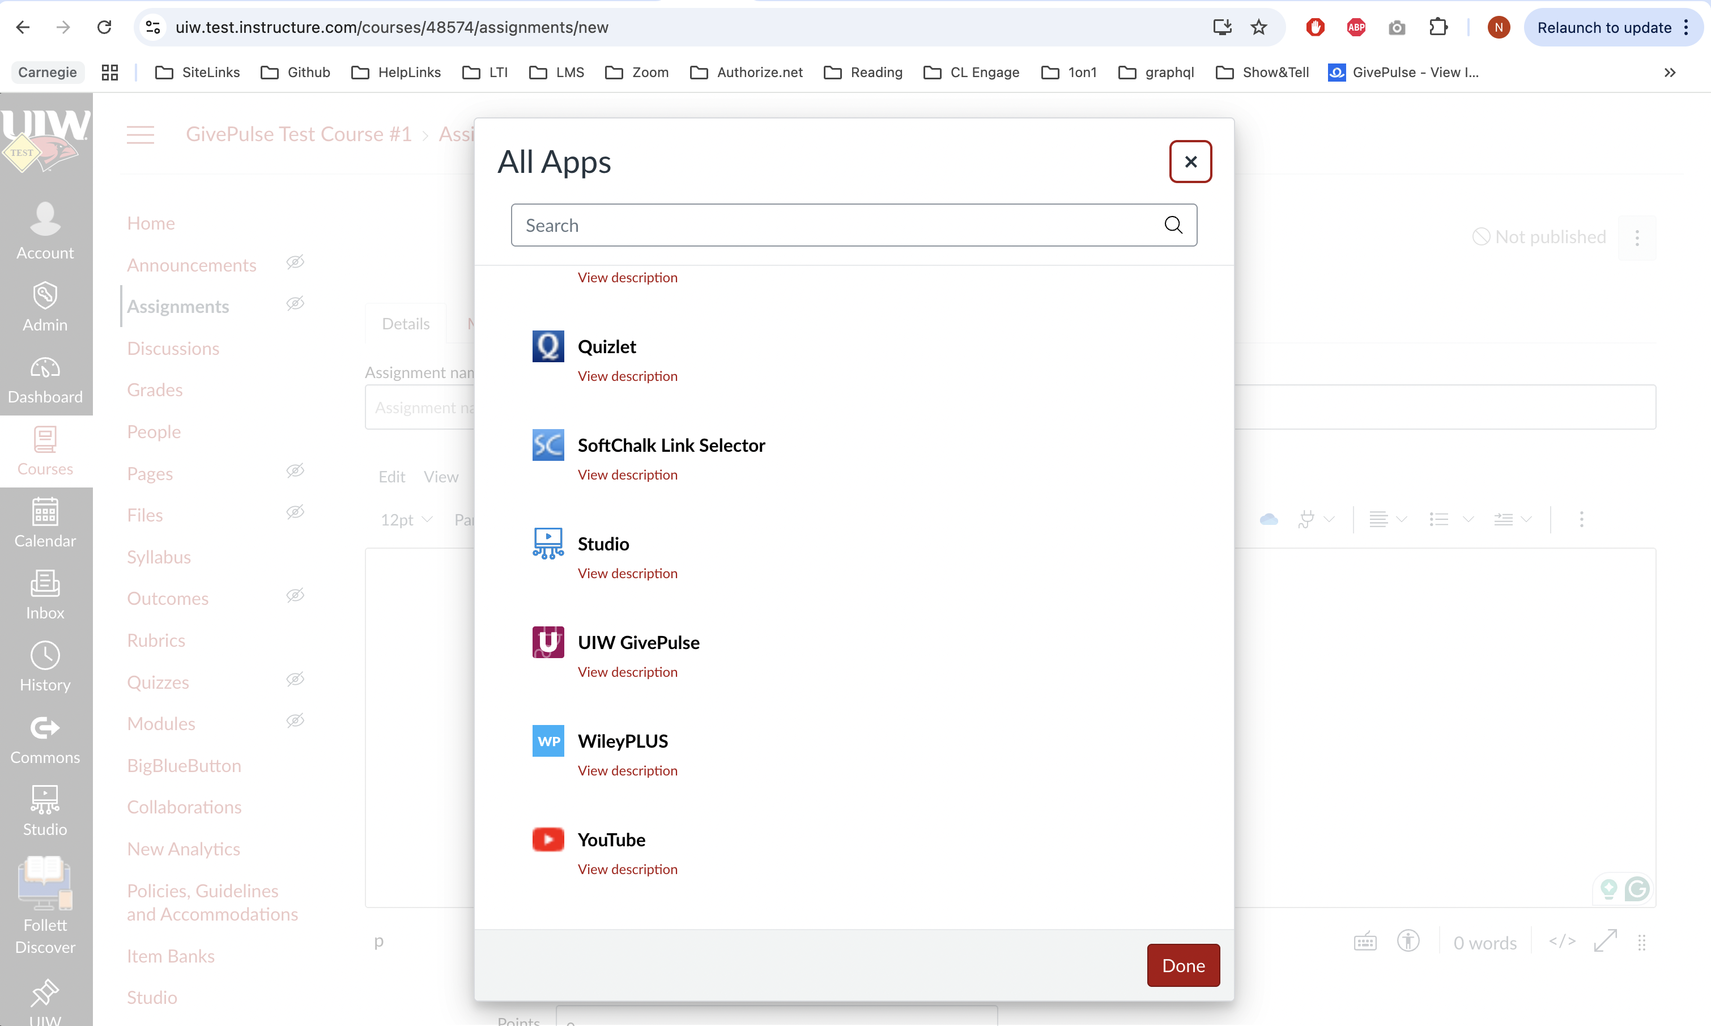This screenshot has width=1711, height=1026.
Task: Toggle visibility icon next to Assignments
Action: tap(295, 303)
